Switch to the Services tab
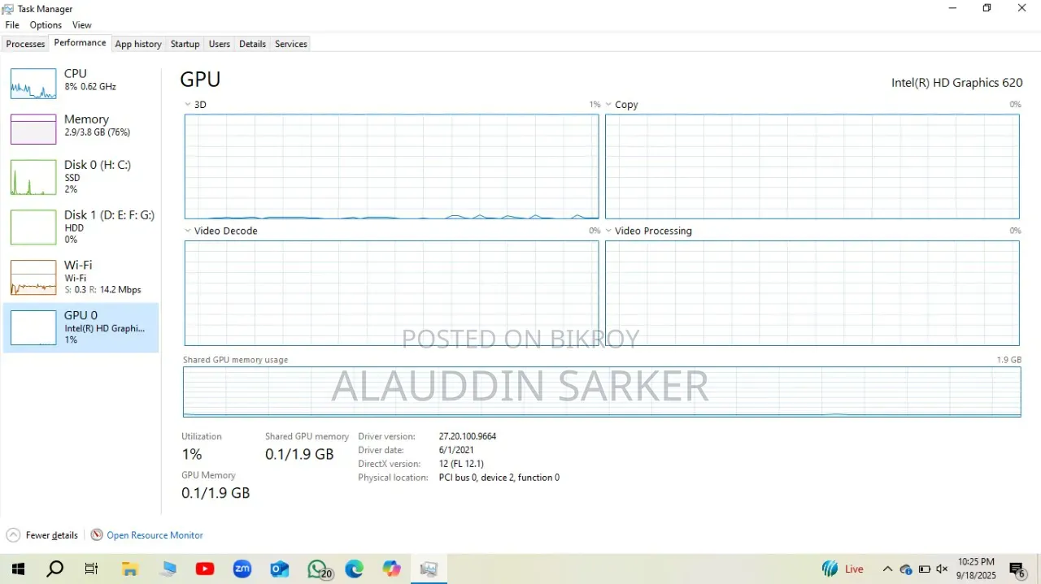Viewport: 1041px width, 584px height. click(290, 44)
